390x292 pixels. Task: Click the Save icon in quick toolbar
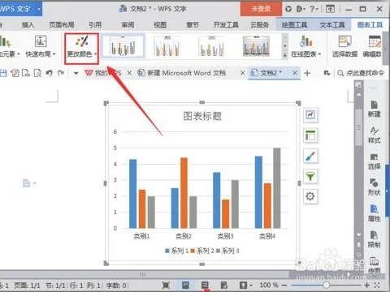[x=3, y=73]
